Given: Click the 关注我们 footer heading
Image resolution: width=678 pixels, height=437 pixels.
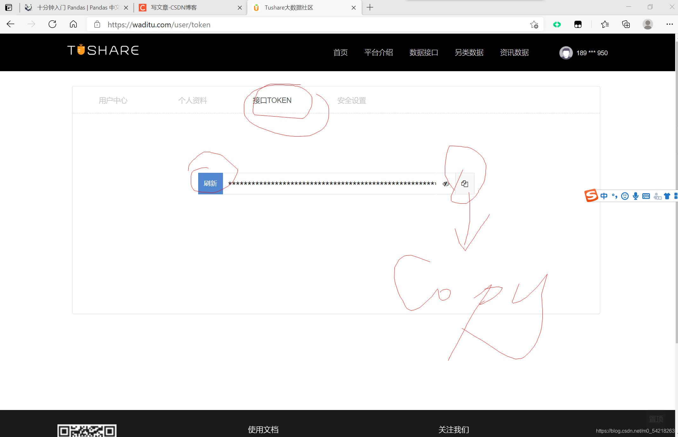Looking at the screenshot, I should coord(454,430).
